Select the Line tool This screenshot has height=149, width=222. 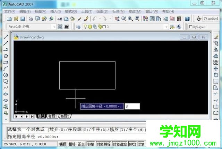click(6, 37)
